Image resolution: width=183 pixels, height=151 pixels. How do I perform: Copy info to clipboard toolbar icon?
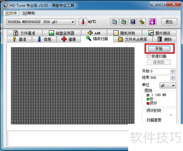[114, 22]
